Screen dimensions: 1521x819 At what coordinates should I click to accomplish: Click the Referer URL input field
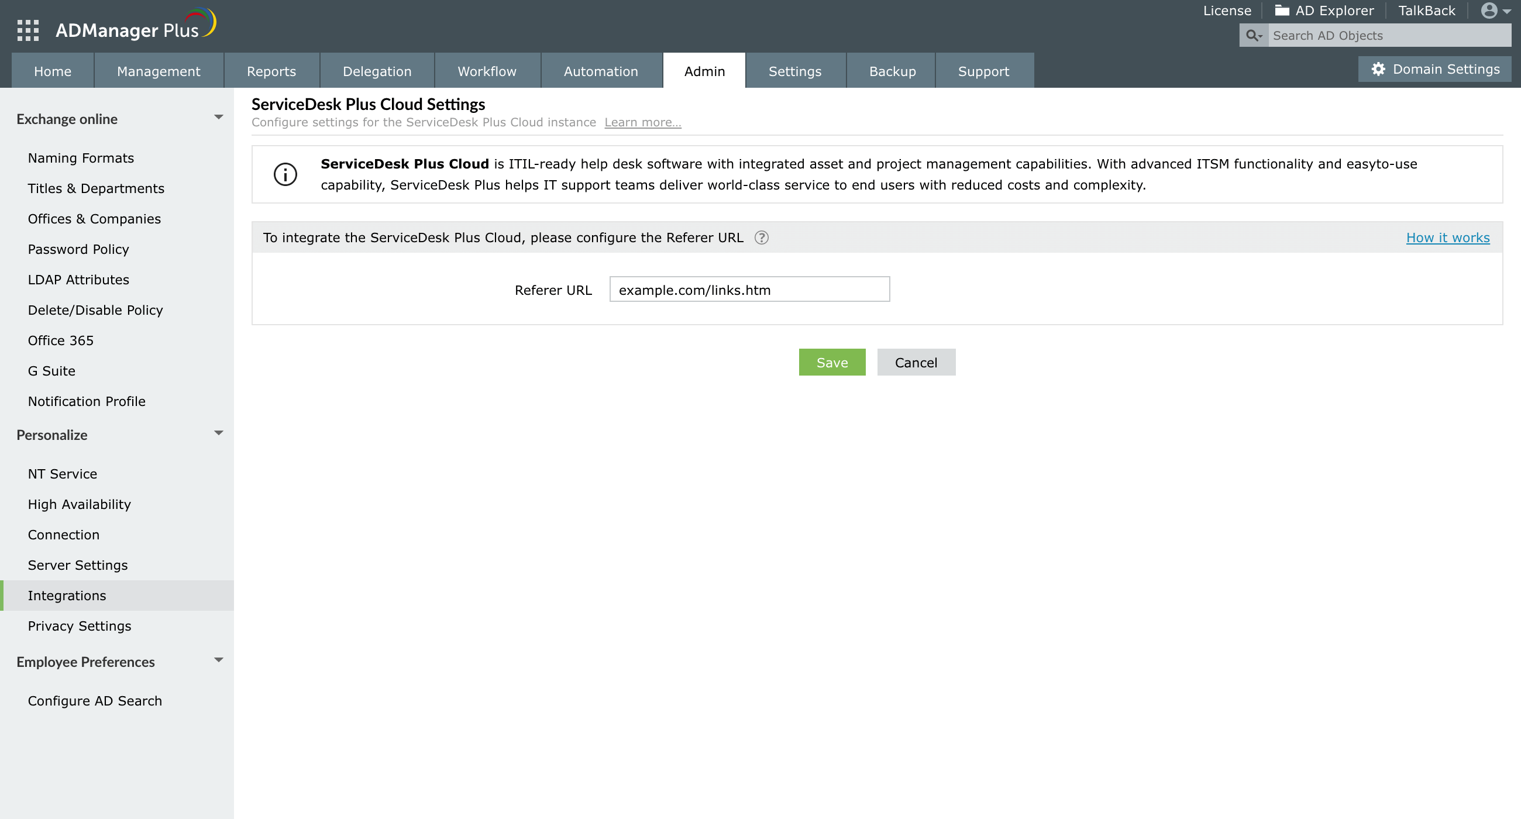click(749, 290)
